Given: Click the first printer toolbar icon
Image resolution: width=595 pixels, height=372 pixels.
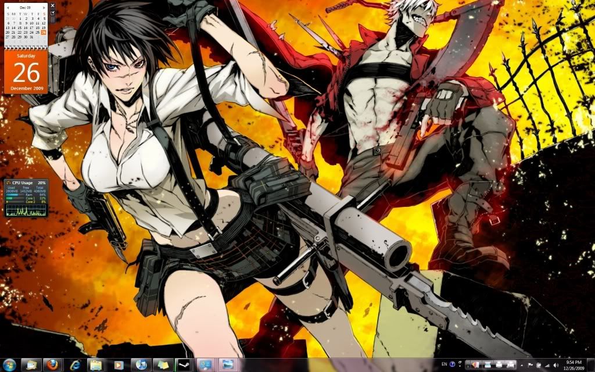Looking at the screenshot, I should pos(498,365).
